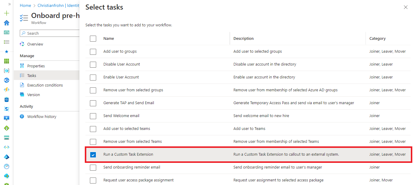
Task: Open Create a resource in the sidebar
Action: click(x=6, y=13)
